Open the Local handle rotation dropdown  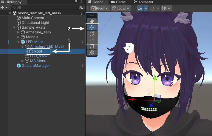[x=121, y=9]
